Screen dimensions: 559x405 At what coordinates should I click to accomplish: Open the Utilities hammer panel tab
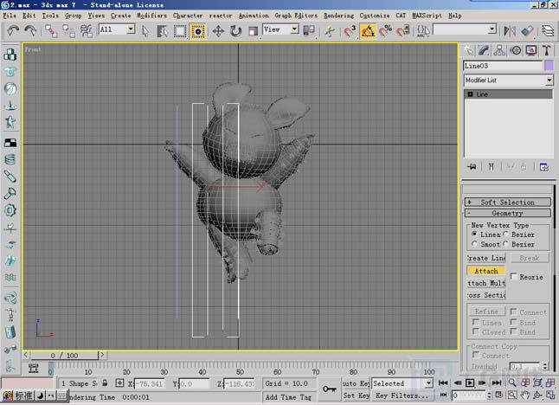547,50
